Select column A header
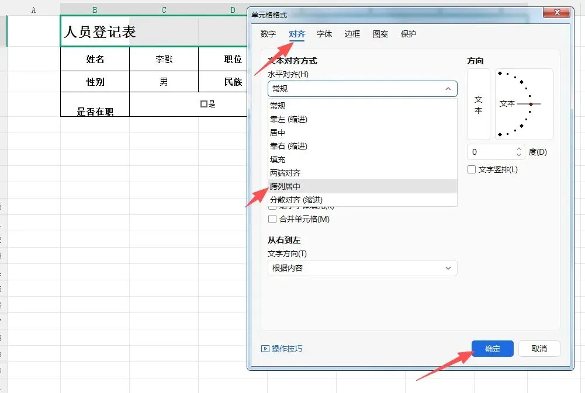 click(33, 10)
